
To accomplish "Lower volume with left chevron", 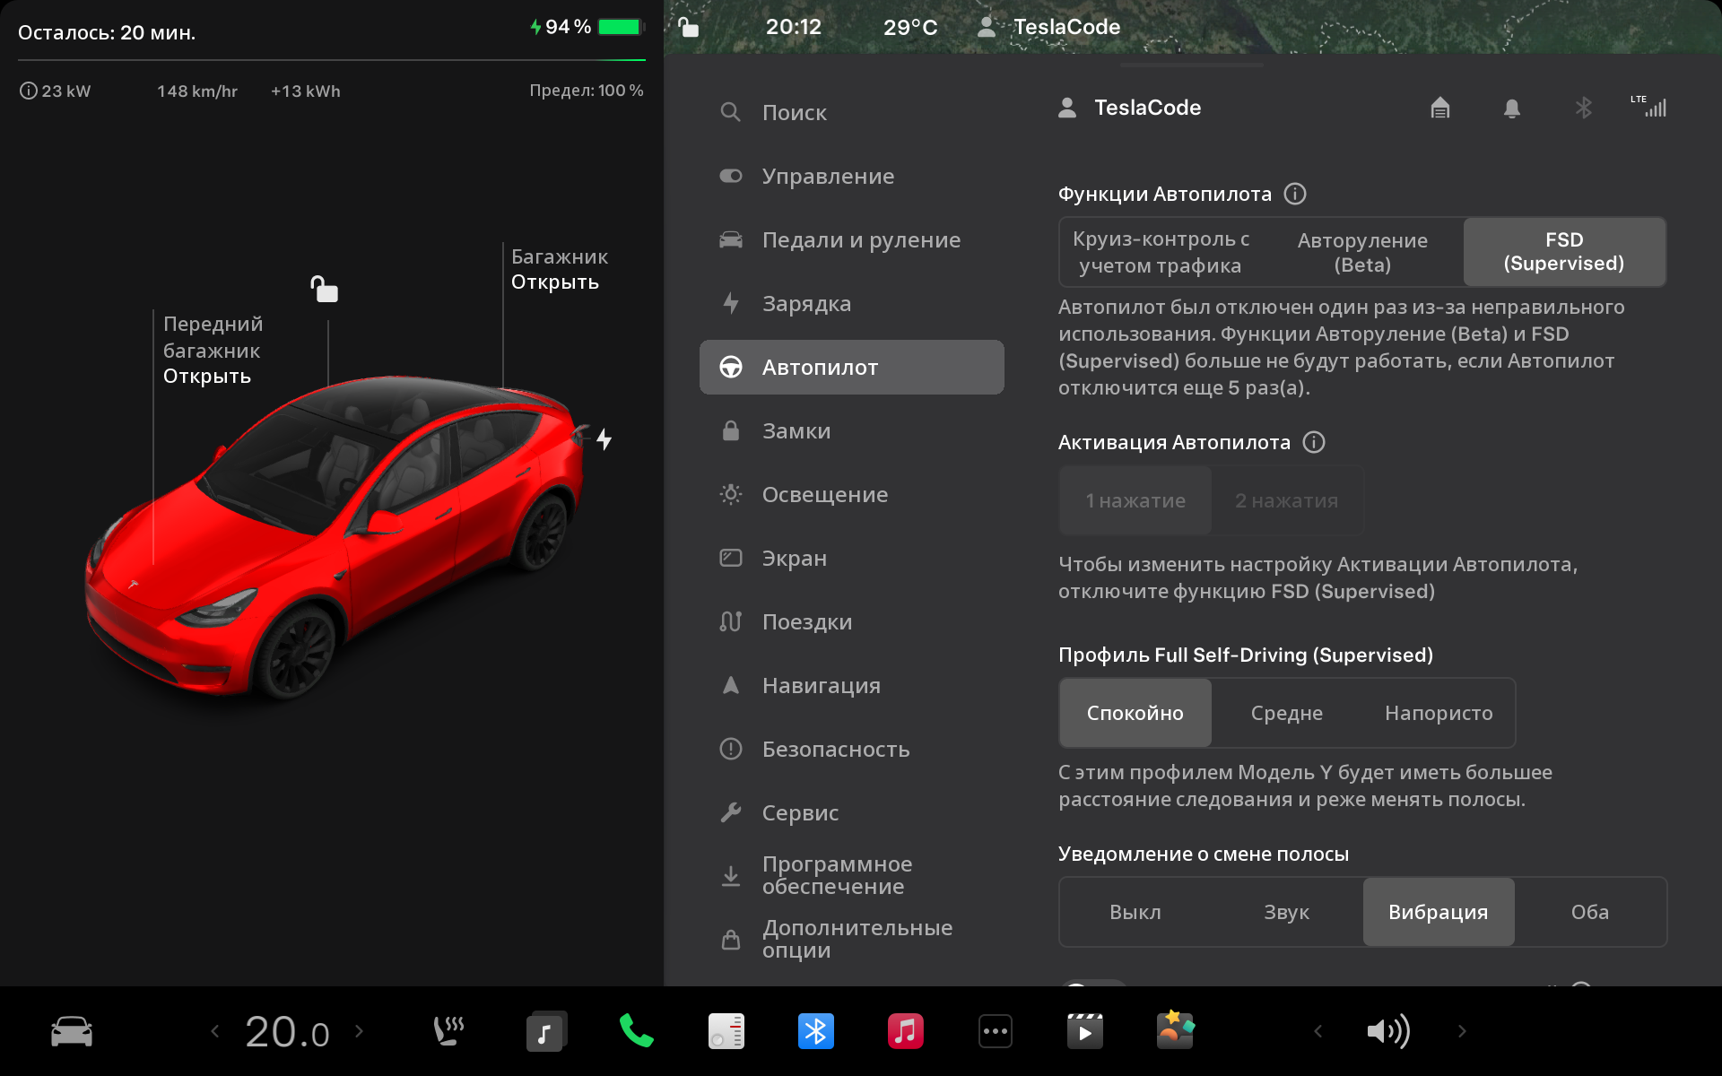I will coord(1318,1031).
